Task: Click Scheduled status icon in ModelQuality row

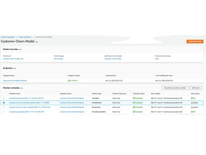Action: point(134,103)
